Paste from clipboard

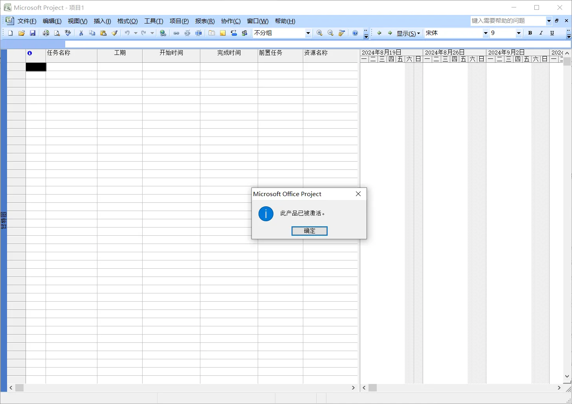click(103, 33)
